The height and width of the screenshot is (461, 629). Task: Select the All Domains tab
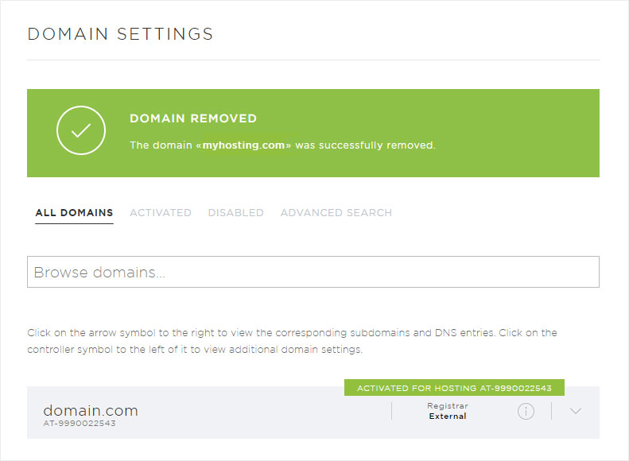coord(74,212)
